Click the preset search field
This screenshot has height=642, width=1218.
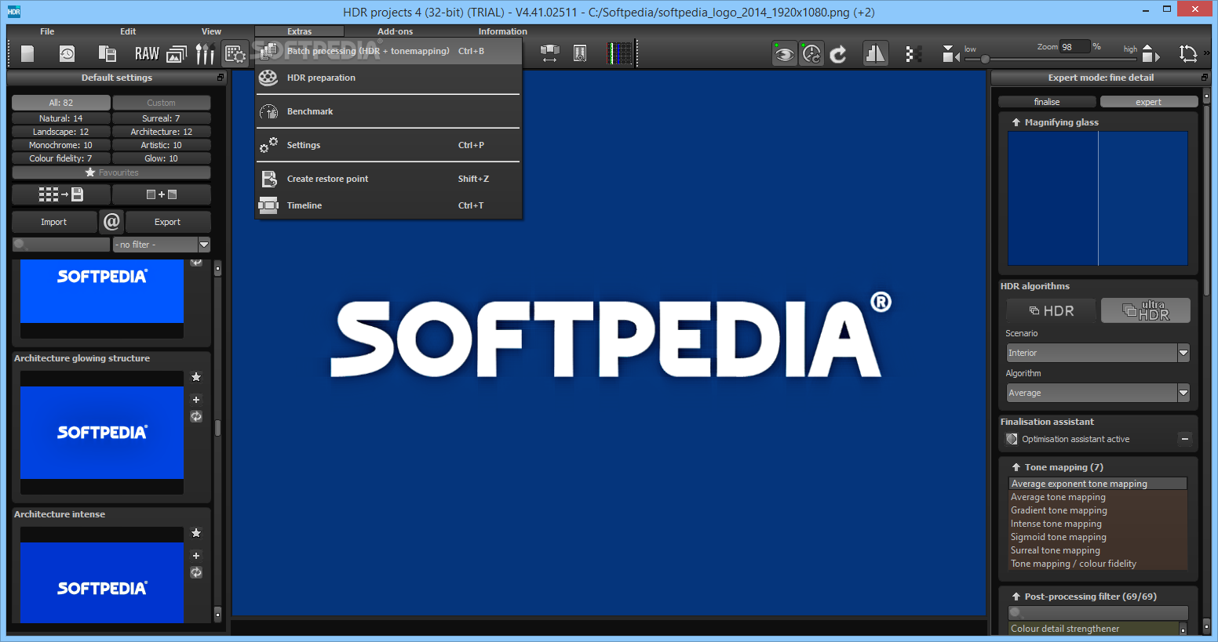tap(61, 245)
